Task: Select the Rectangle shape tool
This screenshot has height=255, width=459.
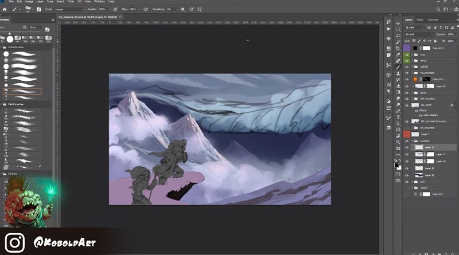Action: pyautogui.click(x=398, y=130)
